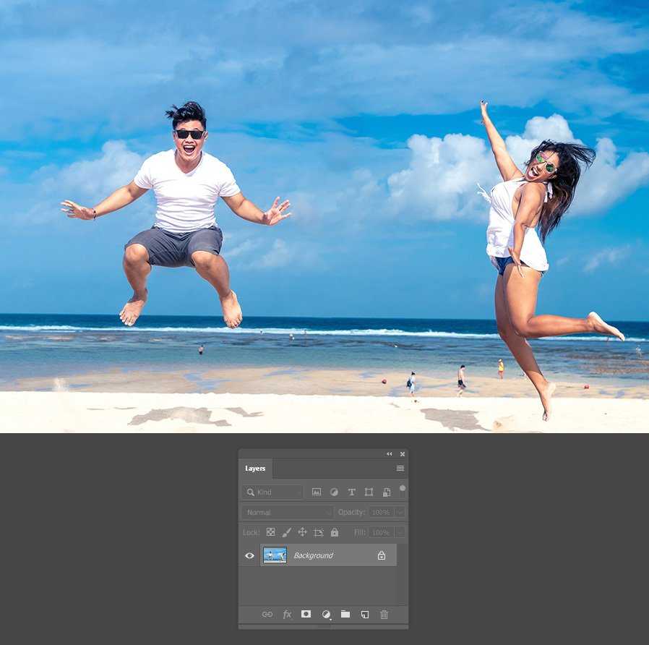Open the fx layer styles icon
Viewport: 649px width, 645px height.
pos(287,614)
